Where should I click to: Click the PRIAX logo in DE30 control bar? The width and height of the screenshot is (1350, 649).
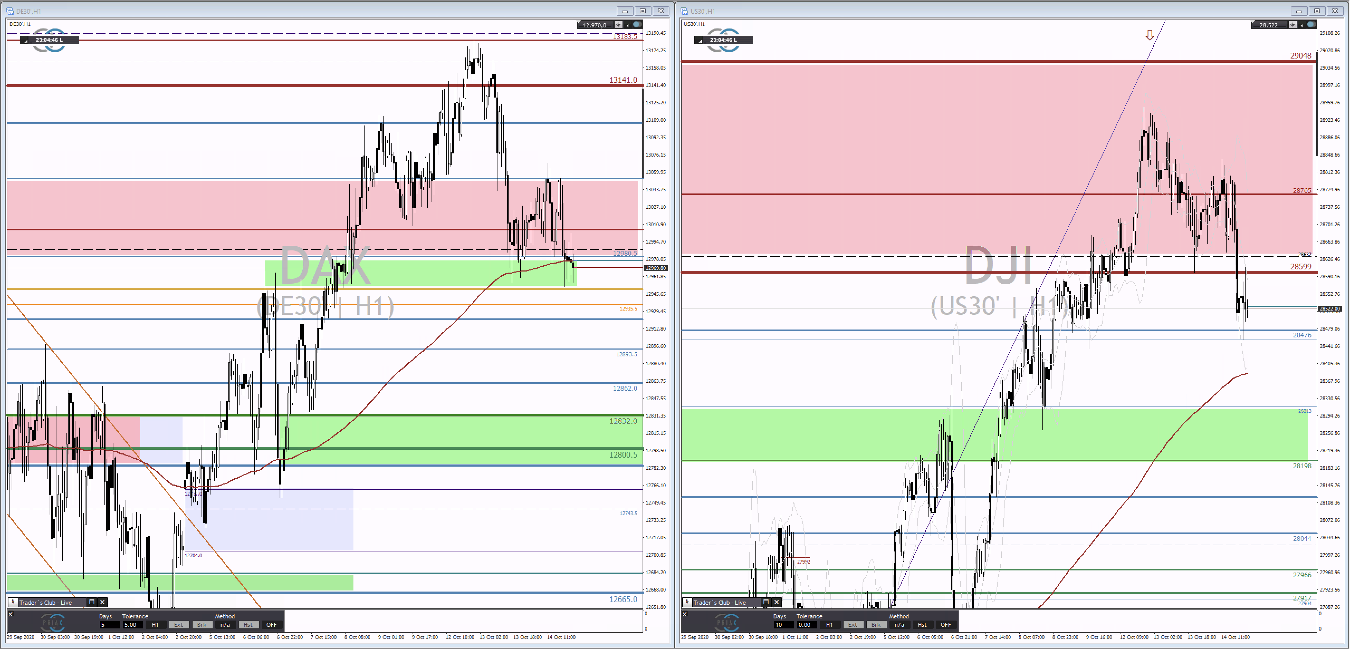tap(53, 622)
